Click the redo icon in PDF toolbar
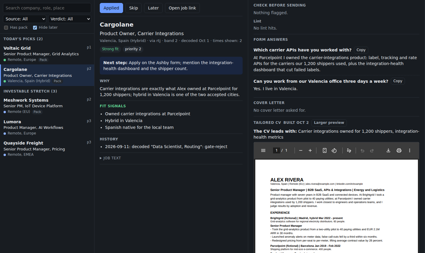Viewport: 425px width, 253px height. pyautogui.click(x=372, y=150)
